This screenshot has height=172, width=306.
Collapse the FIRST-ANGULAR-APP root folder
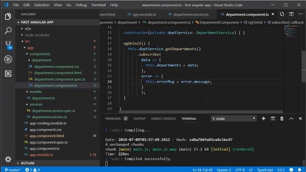point(37,22)
